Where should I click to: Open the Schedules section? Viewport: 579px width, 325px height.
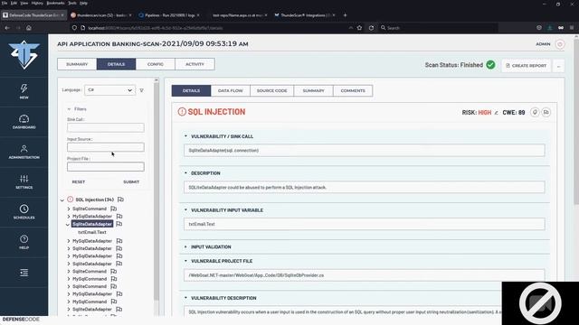(x=24, y=212)
